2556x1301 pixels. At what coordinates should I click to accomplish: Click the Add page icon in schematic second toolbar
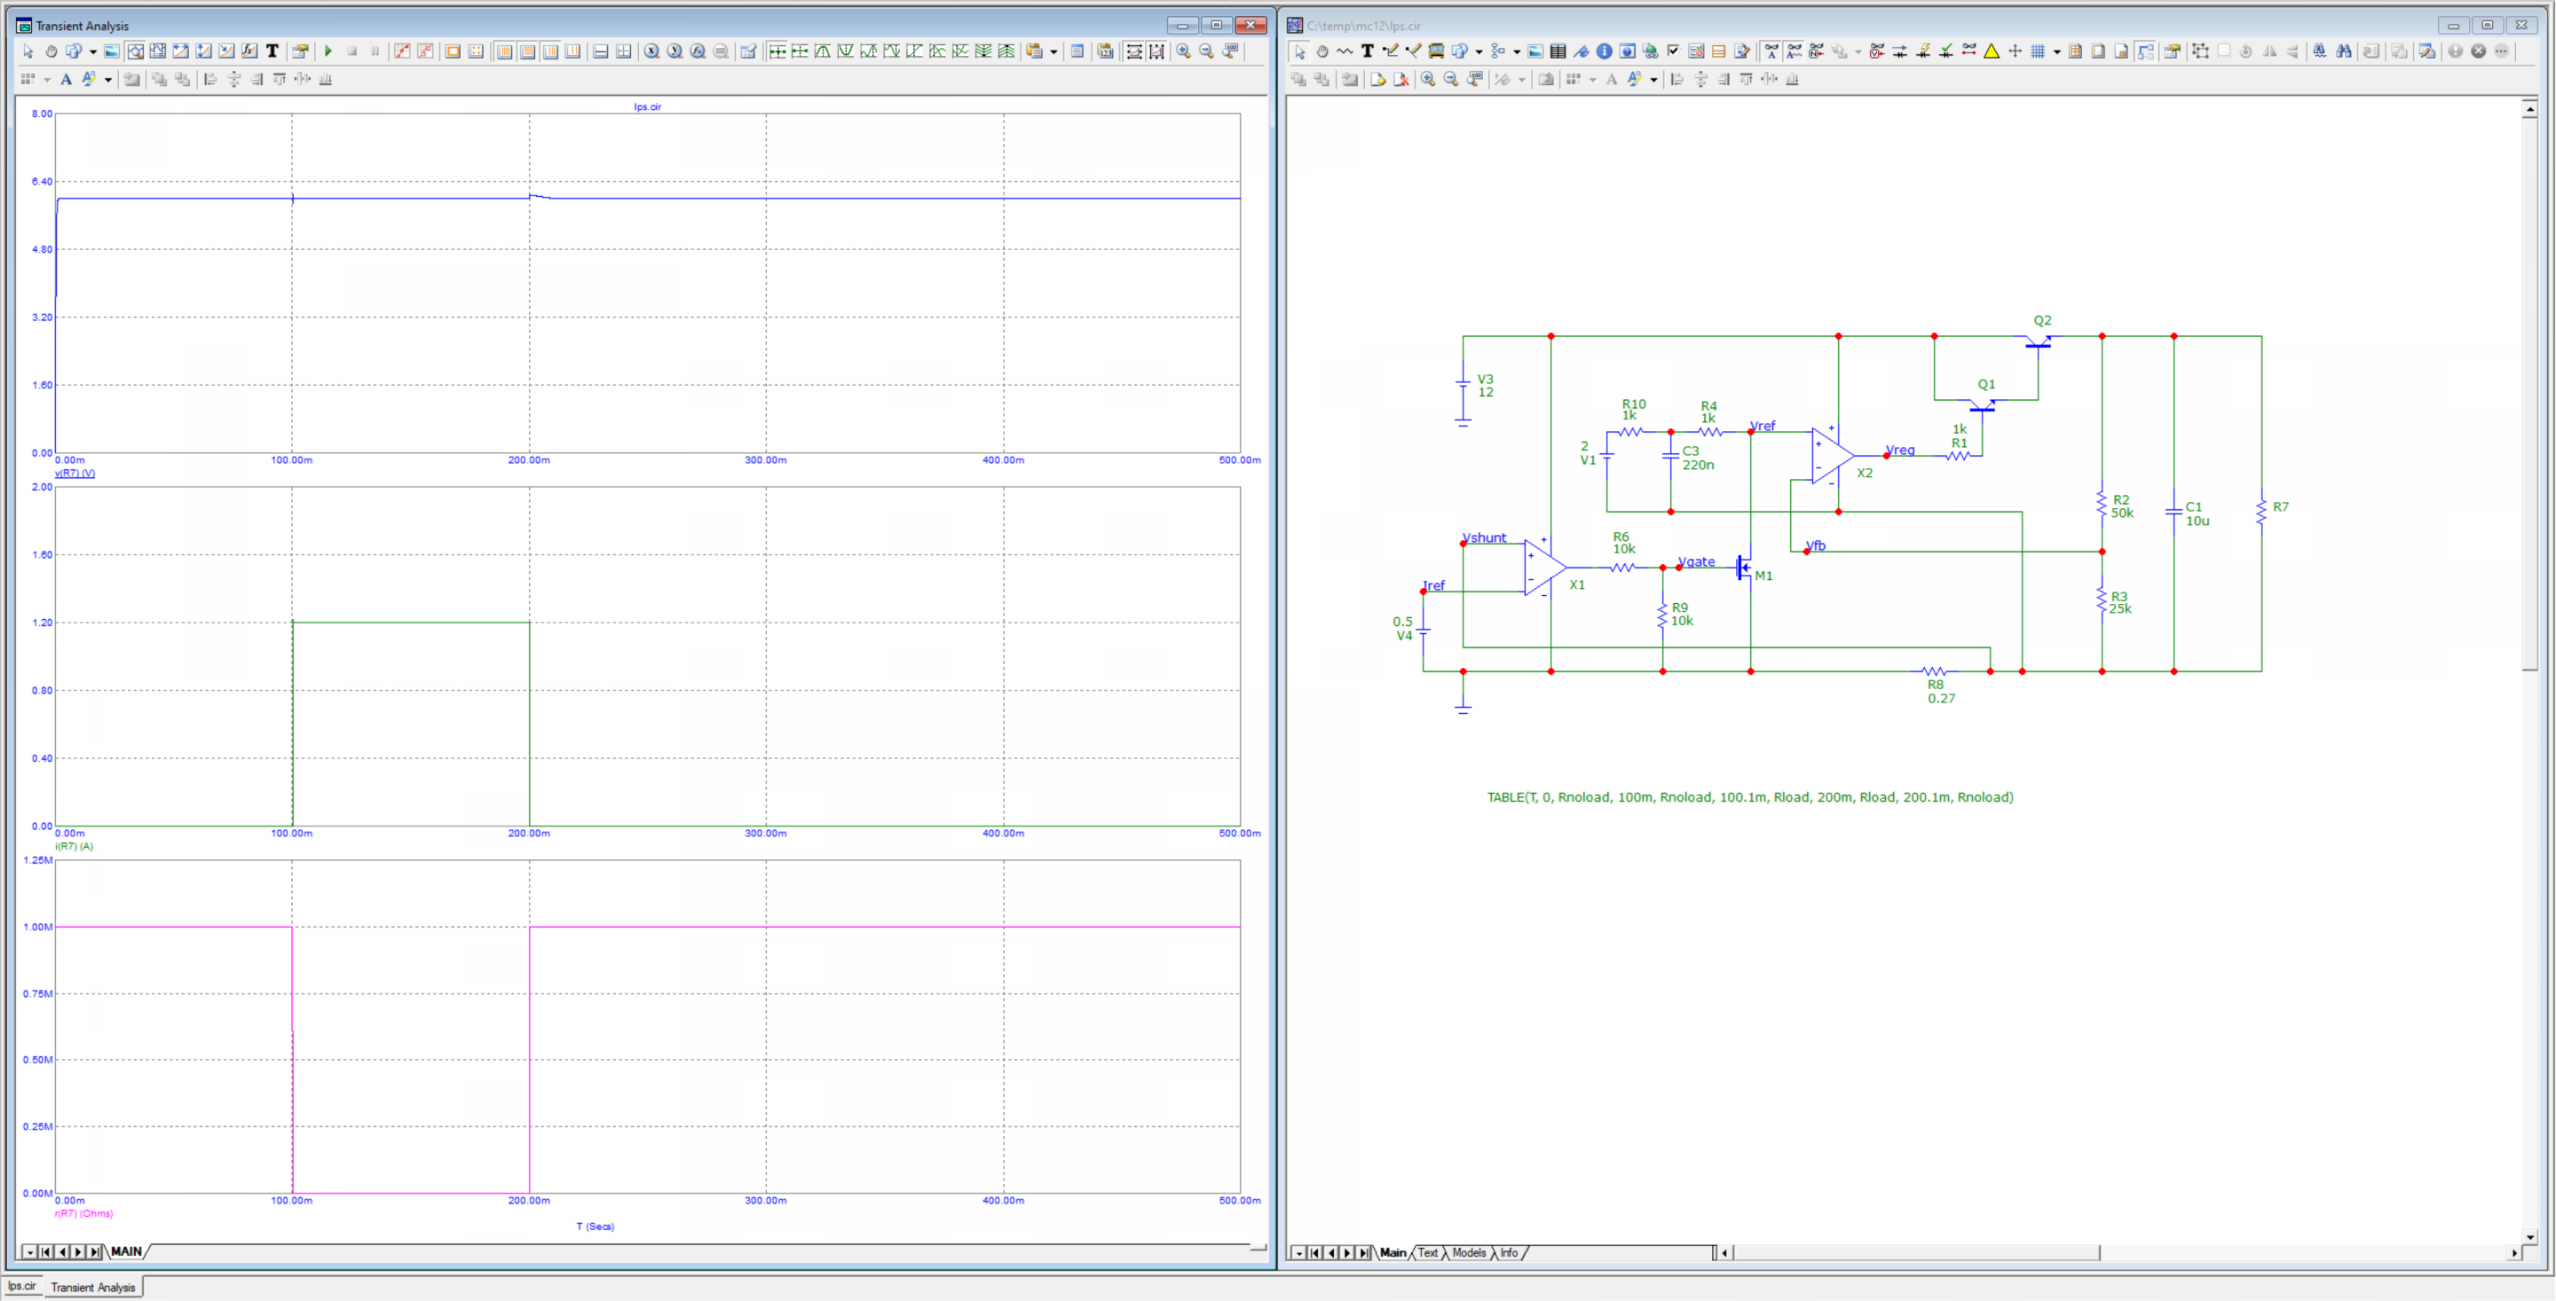pos(1378,78)
